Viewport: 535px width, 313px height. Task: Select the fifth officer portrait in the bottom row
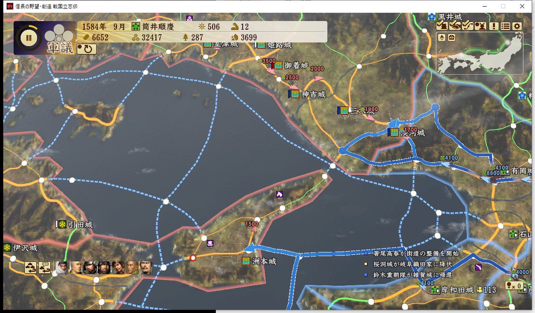[118, 267]
